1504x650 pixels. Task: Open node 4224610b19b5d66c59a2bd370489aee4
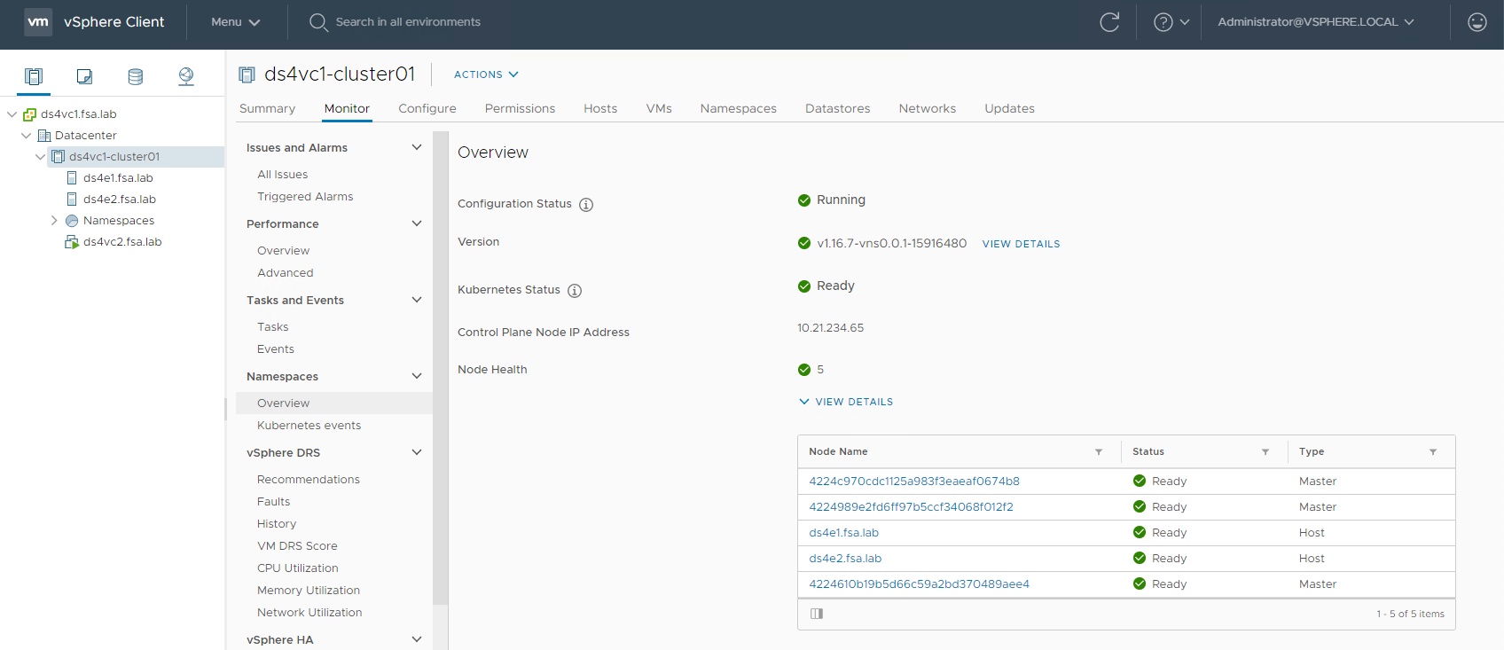point(919,584)
